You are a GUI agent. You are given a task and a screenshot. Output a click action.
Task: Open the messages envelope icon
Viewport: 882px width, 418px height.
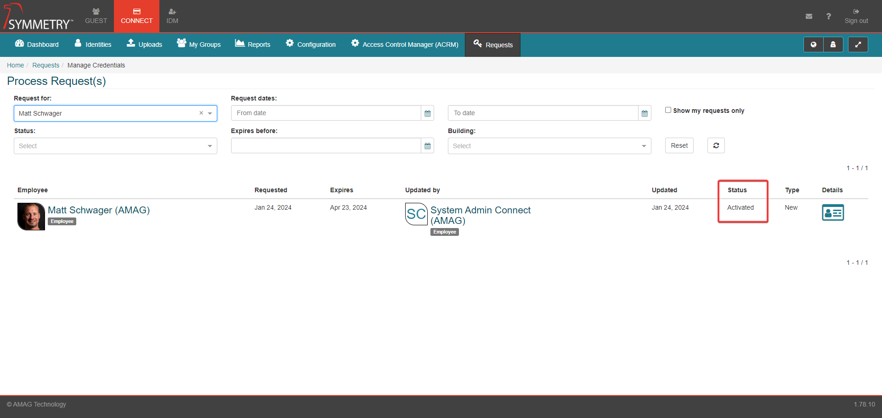809,16
